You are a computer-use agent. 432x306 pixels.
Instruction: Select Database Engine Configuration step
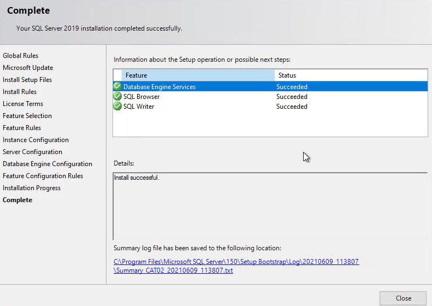point(48,164)
